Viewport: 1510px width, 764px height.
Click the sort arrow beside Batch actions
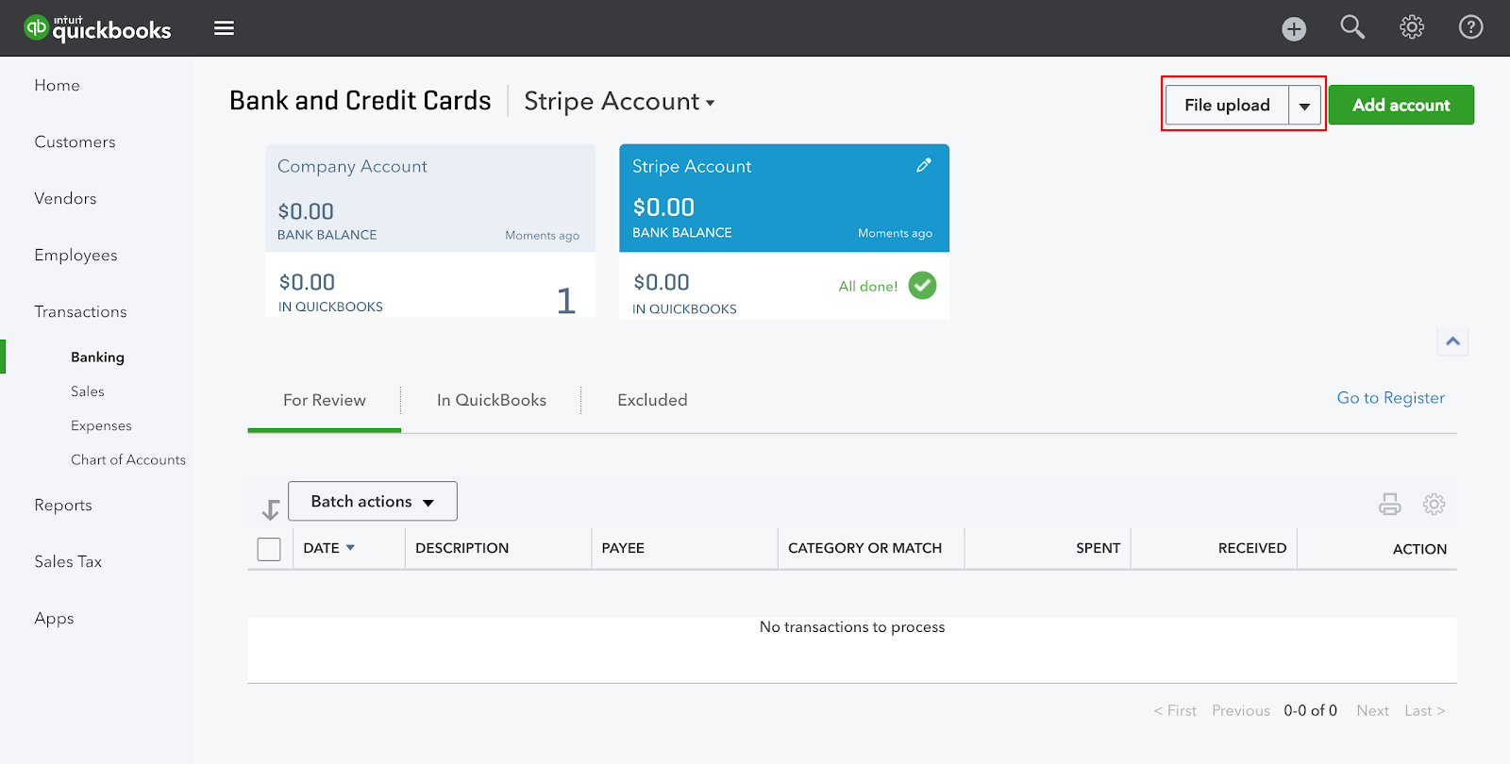pyautogui.click(x=271, y=509)
